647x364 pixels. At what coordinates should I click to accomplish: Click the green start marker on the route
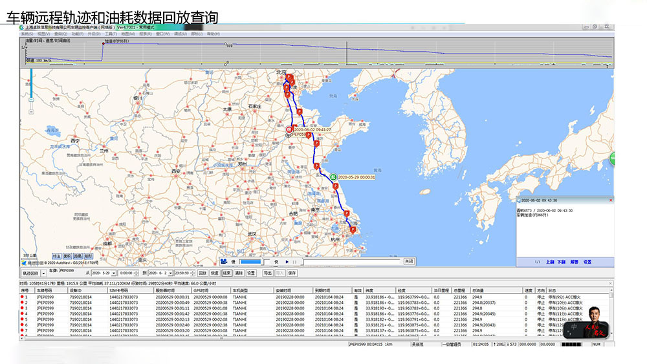coord(333,177)
